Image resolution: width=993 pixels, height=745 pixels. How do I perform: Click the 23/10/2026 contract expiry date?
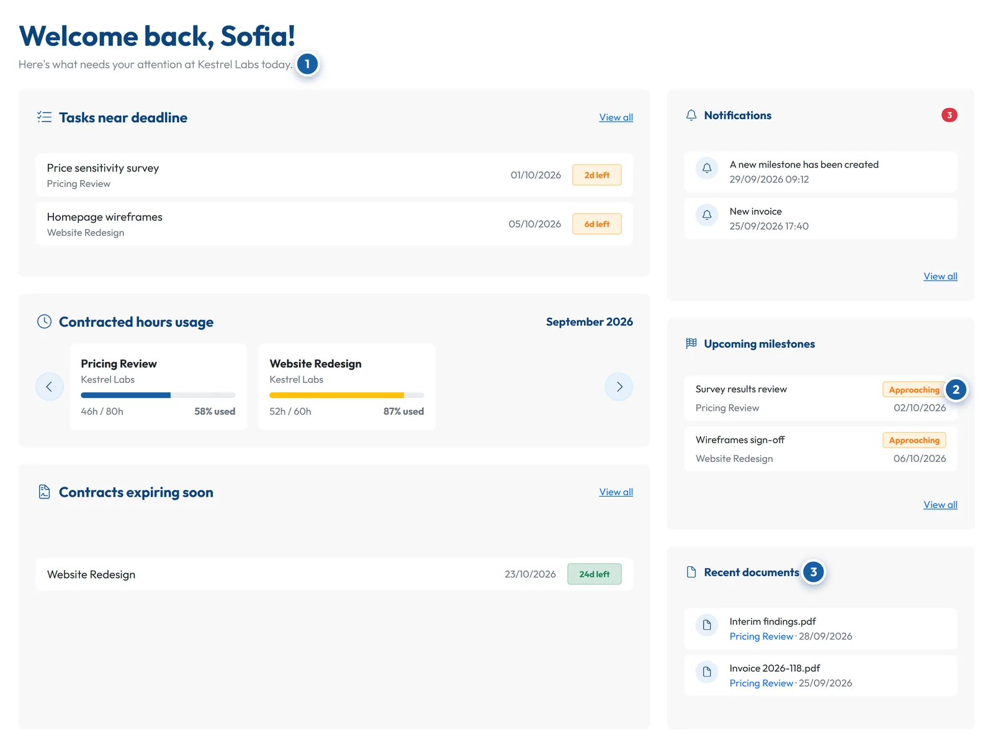pyautogui.click(x=530, y=574)
